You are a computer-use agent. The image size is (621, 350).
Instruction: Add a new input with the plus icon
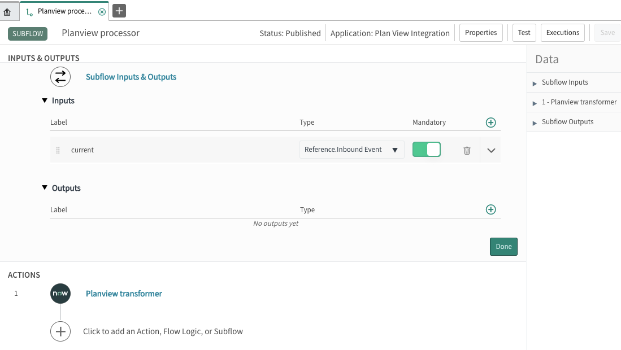pos(490,123)
